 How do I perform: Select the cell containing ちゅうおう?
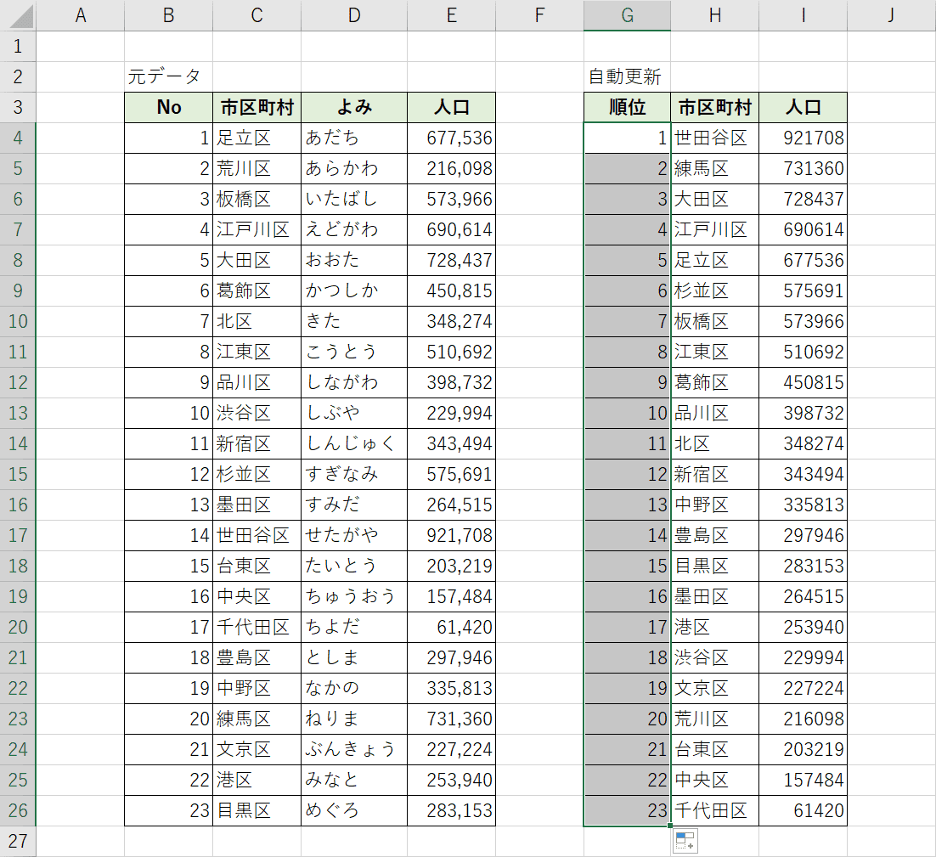(354, 596)
